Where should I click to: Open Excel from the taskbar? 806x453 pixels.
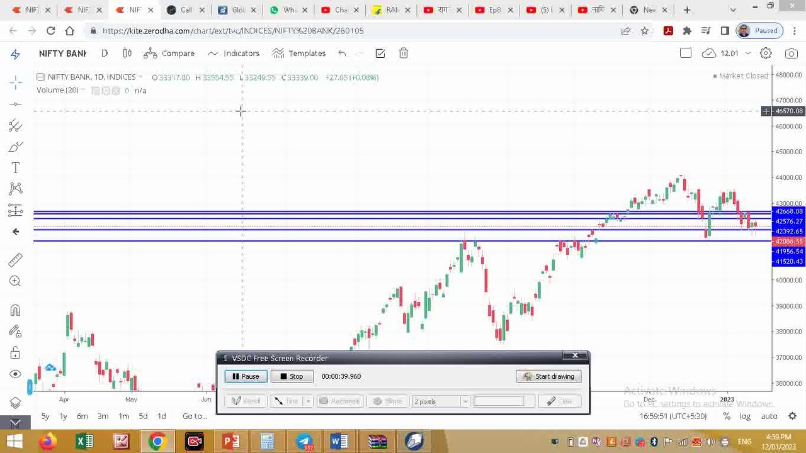point(84,442)
